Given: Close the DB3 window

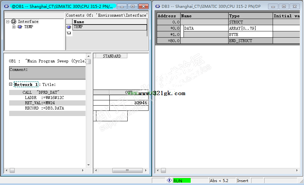Looking at the screenshot, I should [295, 7].
